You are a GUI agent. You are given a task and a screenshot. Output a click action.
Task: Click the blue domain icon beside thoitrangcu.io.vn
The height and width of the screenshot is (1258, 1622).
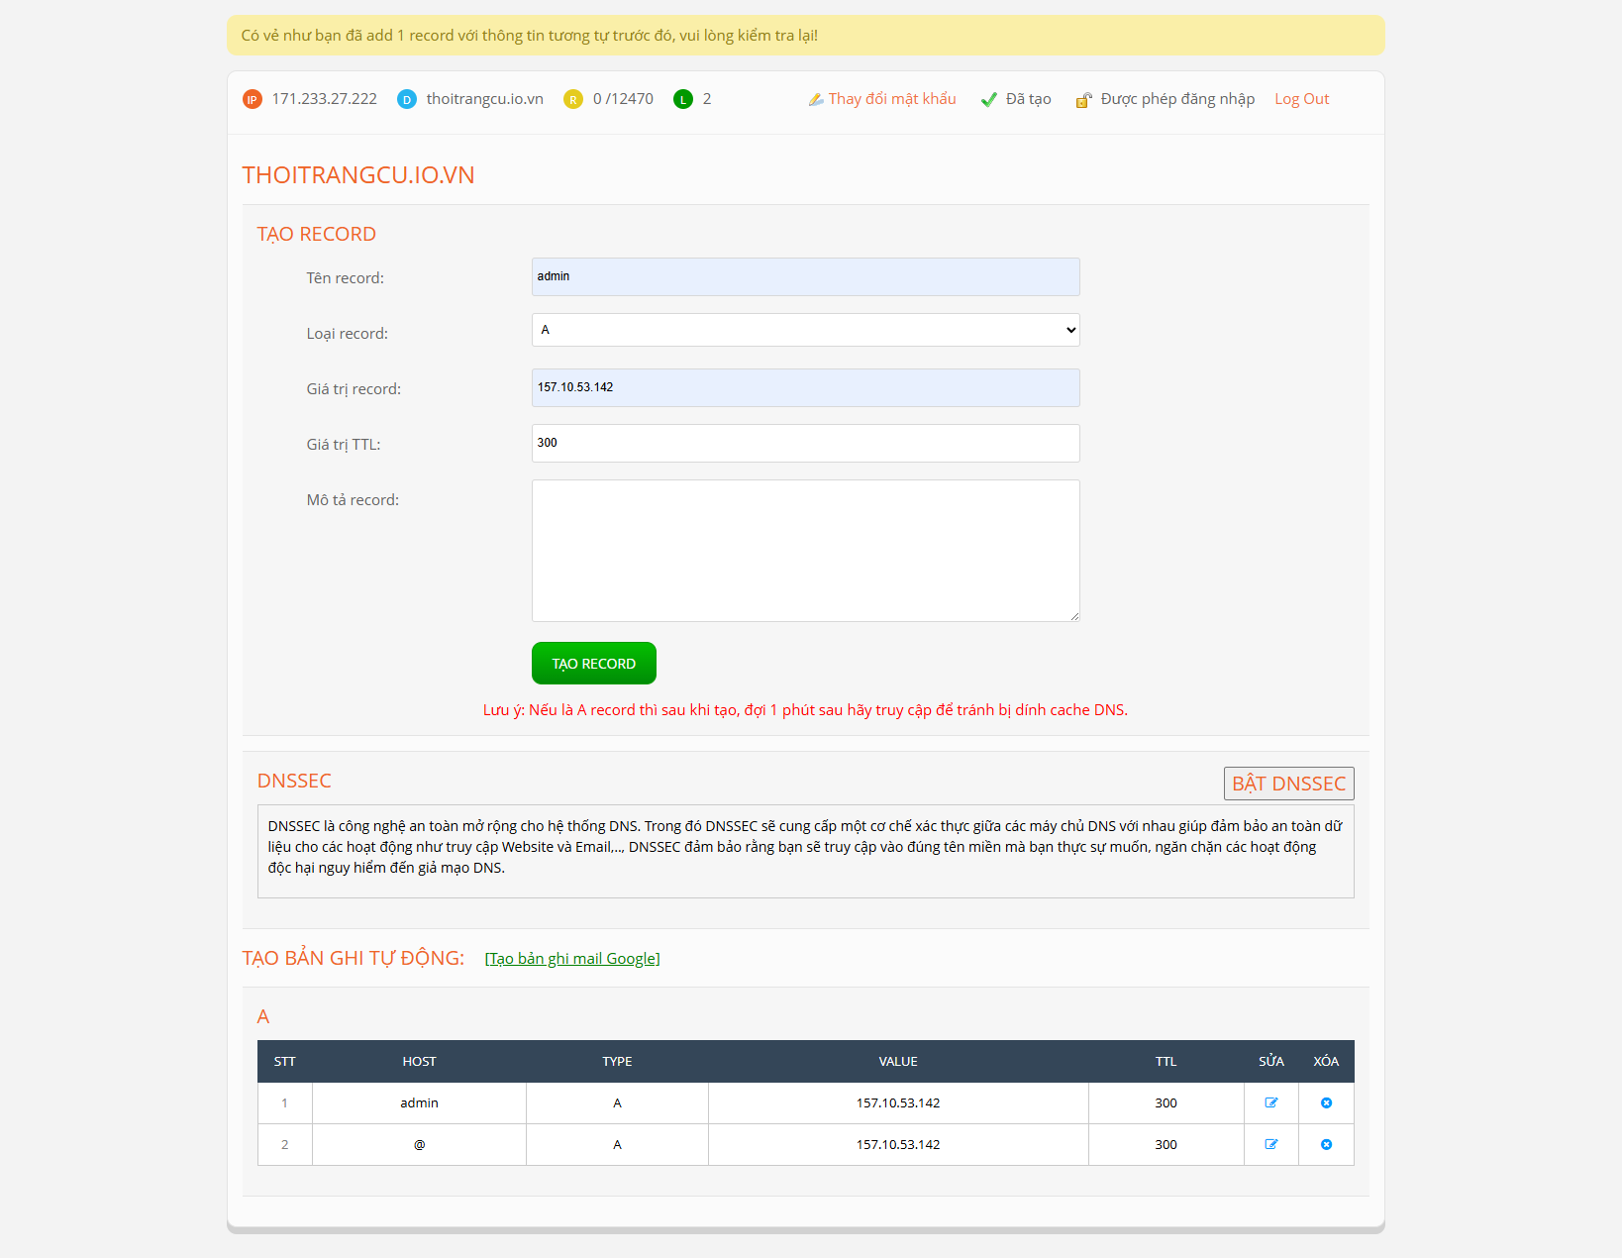pos(407,99)
